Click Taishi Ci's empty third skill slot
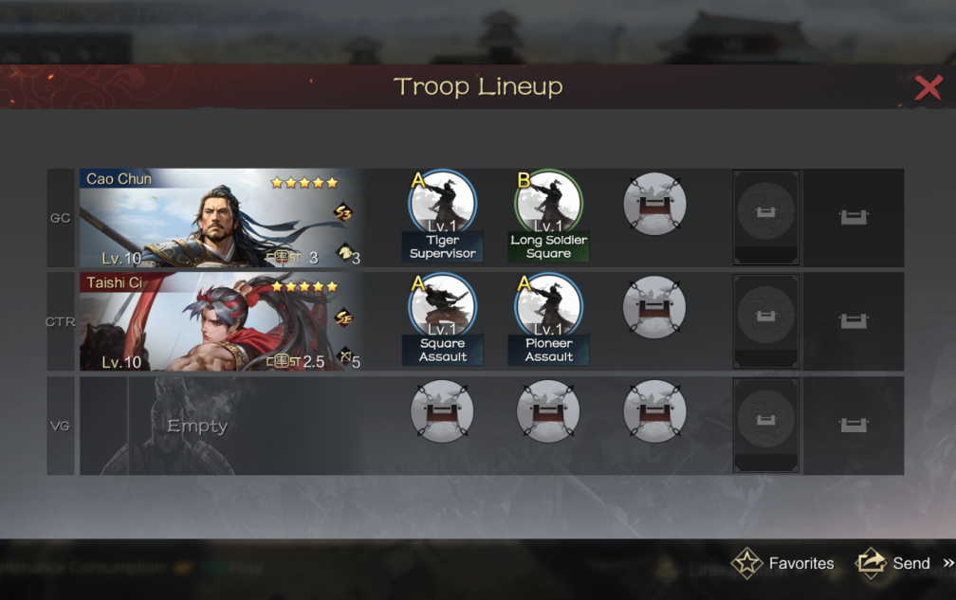Viewport: 956px width, 600px height. [654, 308]
